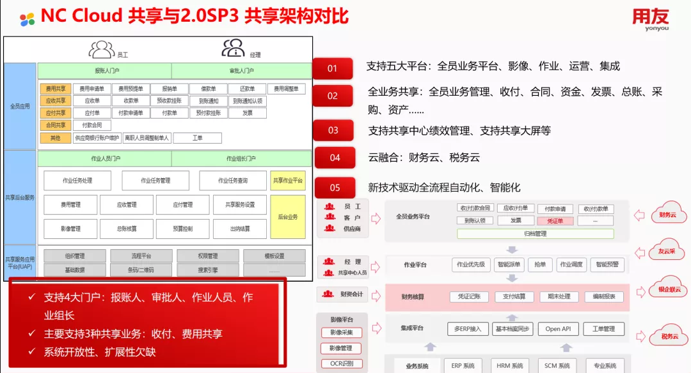
Task: Select the orange 应收共享 label
Action: (x=56, y=101)
